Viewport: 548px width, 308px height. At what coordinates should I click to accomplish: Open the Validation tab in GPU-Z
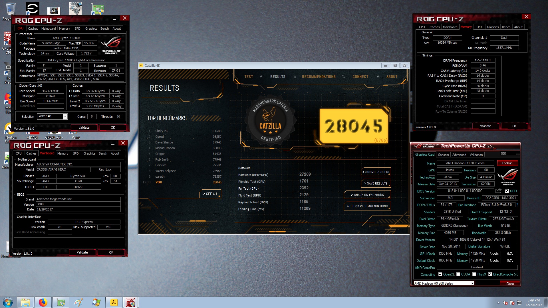click(476, 155)
